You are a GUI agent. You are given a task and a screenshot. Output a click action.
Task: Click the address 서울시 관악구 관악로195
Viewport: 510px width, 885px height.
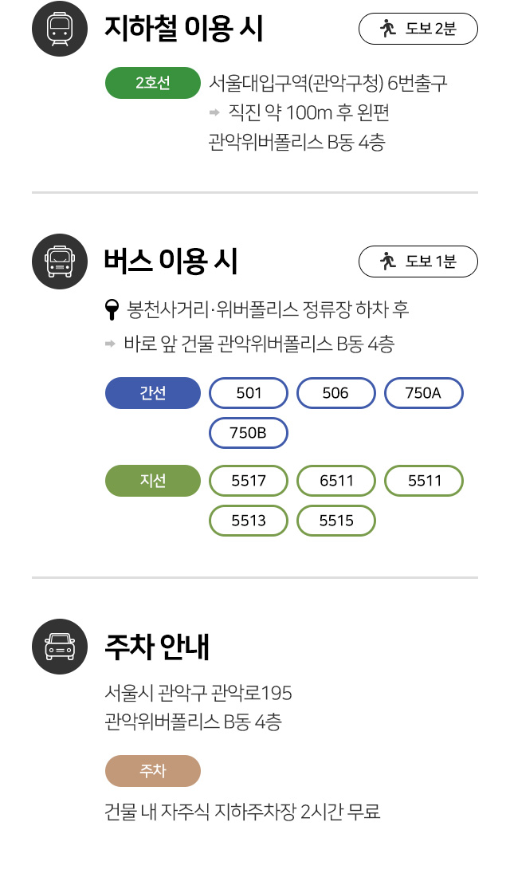coord(198,693)
